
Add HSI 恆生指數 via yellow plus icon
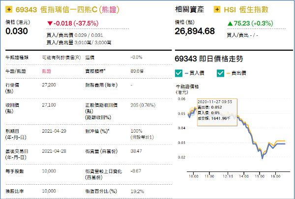(x=217, y=9)
